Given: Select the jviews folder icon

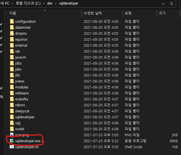Looking at the screenshot, I should 12,81.
